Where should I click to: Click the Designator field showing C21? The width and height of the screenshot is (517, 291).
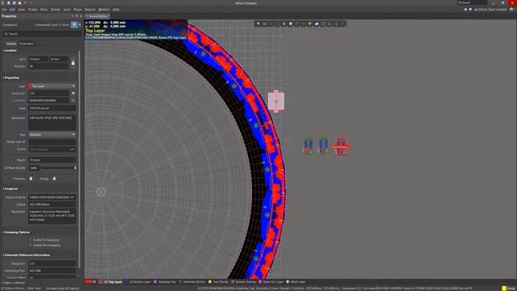pos(49,94)
